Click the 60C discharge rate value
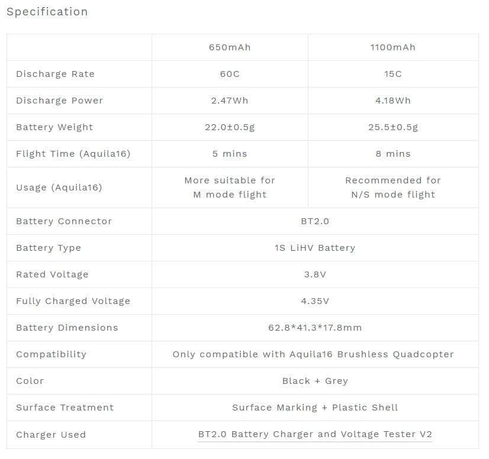 [230, 74]
